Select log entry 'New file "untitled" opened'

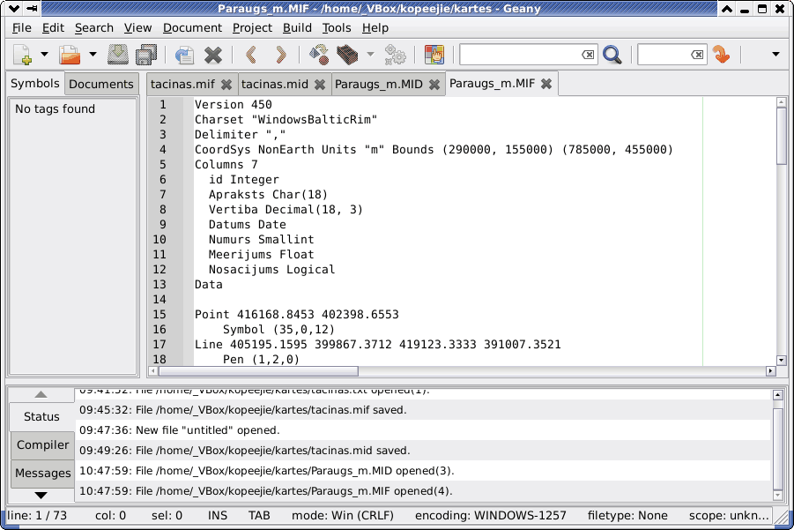[x=422, y=430]
